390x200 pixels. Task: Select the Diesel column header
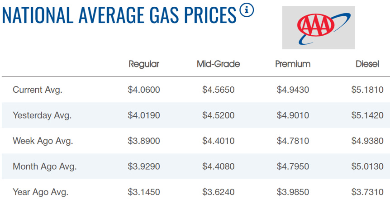367,64
